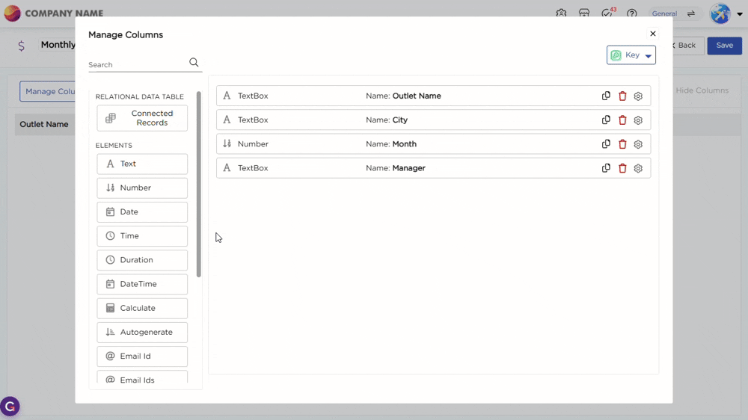Add a Date element
Viewport: 748px width, 420px height.
142,212
